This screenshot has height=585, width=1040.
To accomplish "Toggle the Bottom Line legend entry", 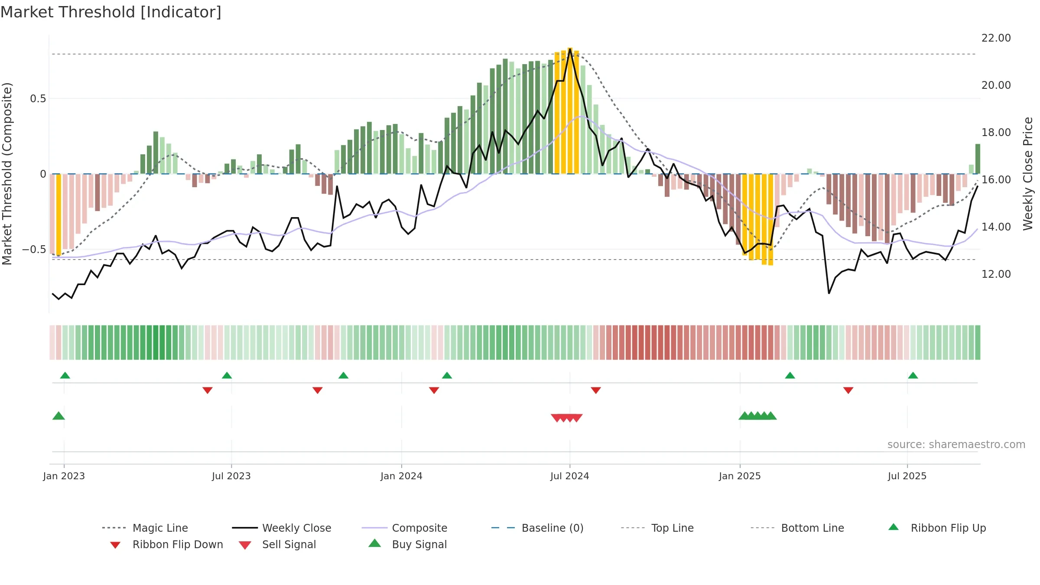I will pos(797,528).
